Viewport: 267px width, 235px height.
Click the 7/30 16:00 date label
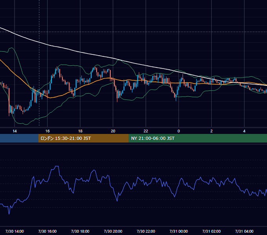(48, 231)
